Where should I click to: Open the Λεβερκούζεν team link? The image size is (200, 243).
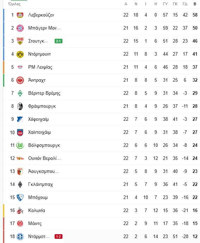(x=41, y=15)
